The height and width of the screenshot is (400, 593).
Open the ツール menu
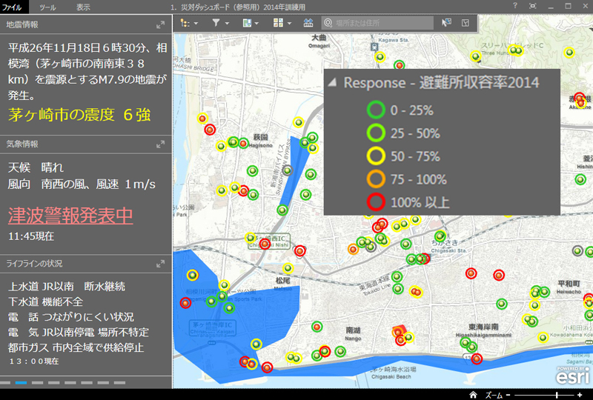pyautogui.click(x=47, y=7)
